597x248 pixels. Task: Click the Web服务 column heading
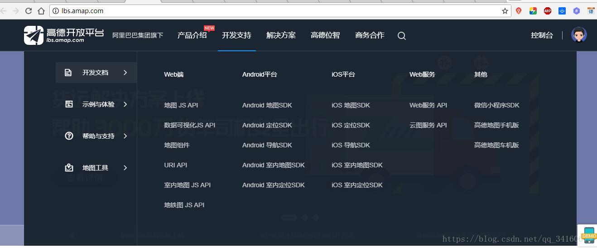tap(422, 74)
